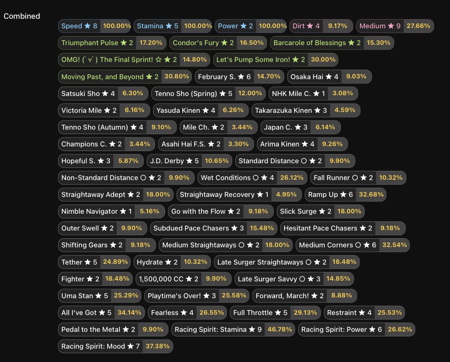Select the Satsuki Sho chip
The width and height of the screenshot is (450, 362).
[x=103, y=93]
